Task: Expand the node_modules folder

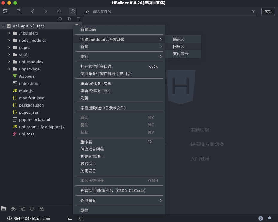Action: tap(9, 40)
